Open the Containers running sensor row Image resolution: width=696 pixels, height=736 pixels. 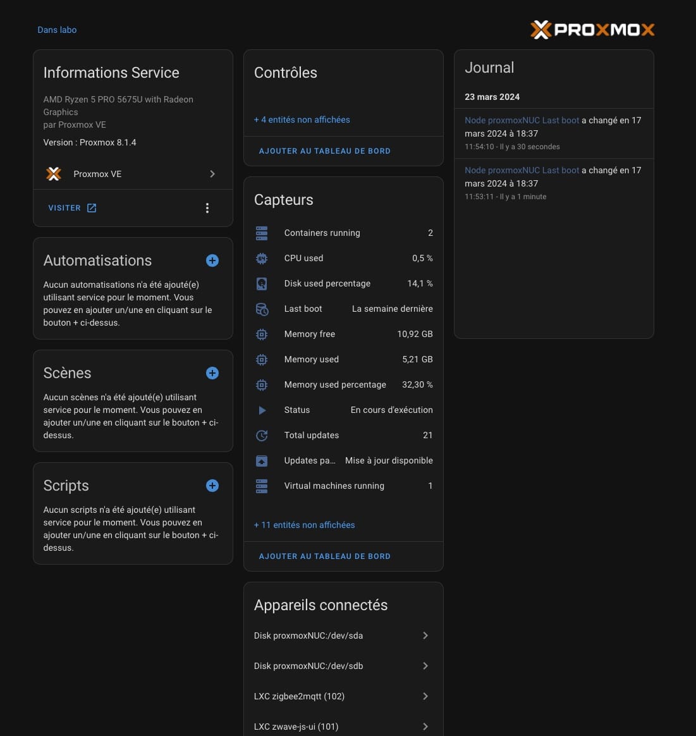click(343, 233)
